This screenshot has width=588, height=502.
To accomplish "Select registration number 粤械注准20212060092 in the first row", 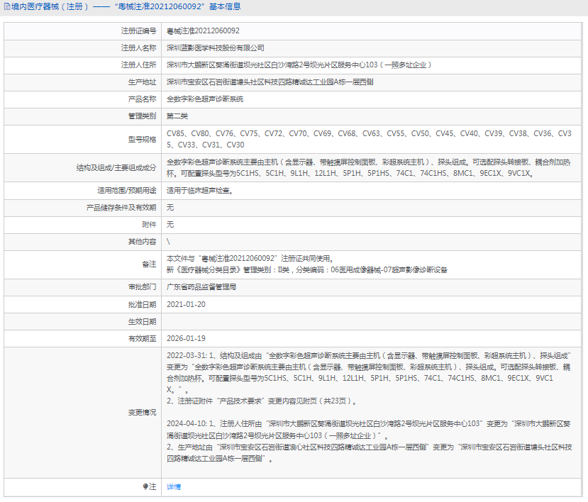I will tap(203, 31).
